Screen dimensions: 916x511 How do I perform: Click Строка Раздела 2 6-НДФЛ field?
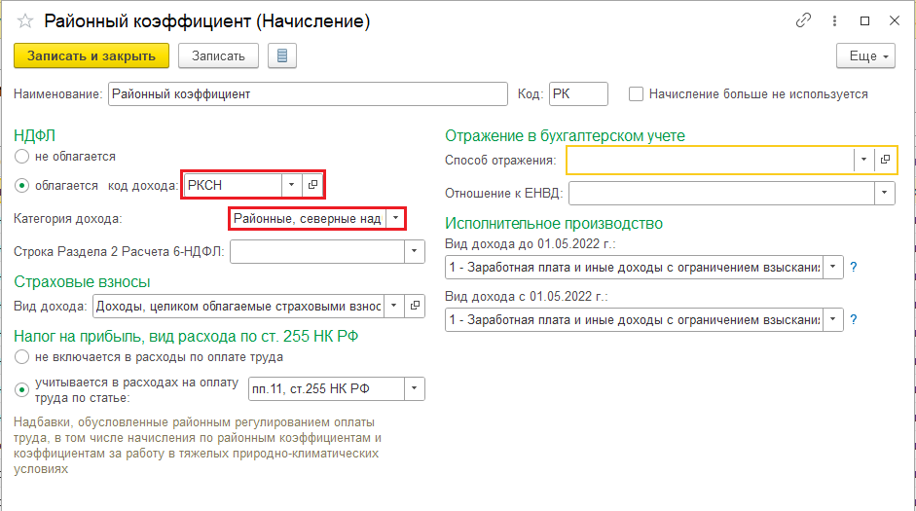(317, 252)
